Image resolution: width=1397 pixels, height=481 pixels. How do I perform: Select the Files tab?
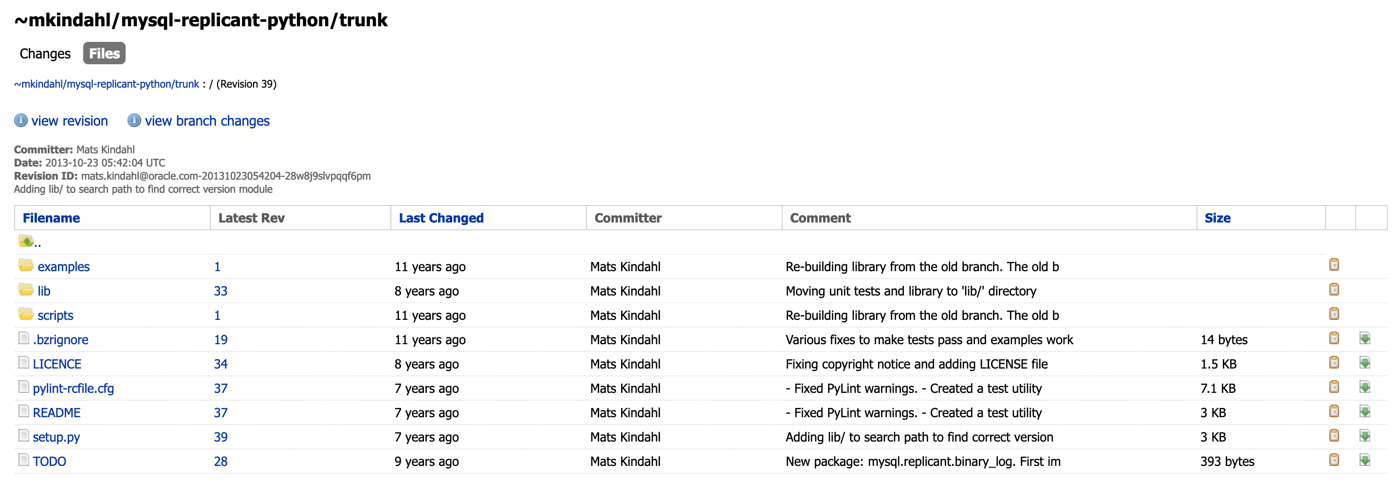point(104,53)
